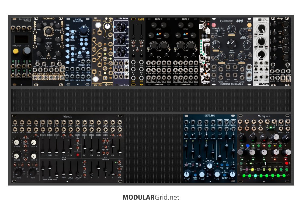Screen dimensions: 302x203
Task: Click the CV input jack on øchd
Action: [x=110, y=35]
